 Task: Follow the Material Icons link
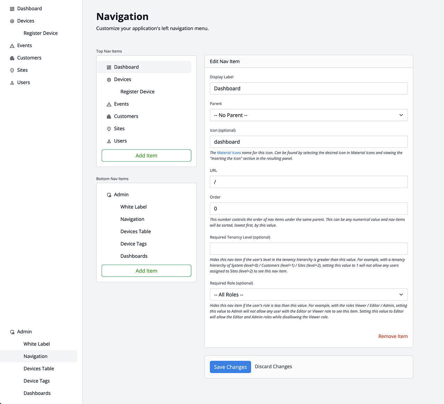tap(229, 153)
